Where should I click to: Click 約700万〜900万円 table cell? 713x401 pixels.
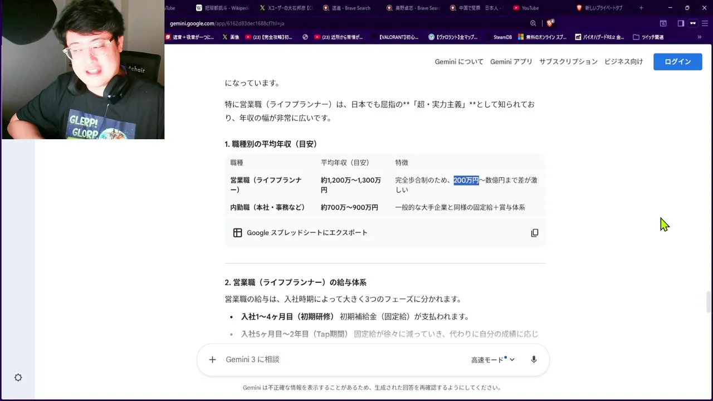pyautogui.click(x=349, y=207)
